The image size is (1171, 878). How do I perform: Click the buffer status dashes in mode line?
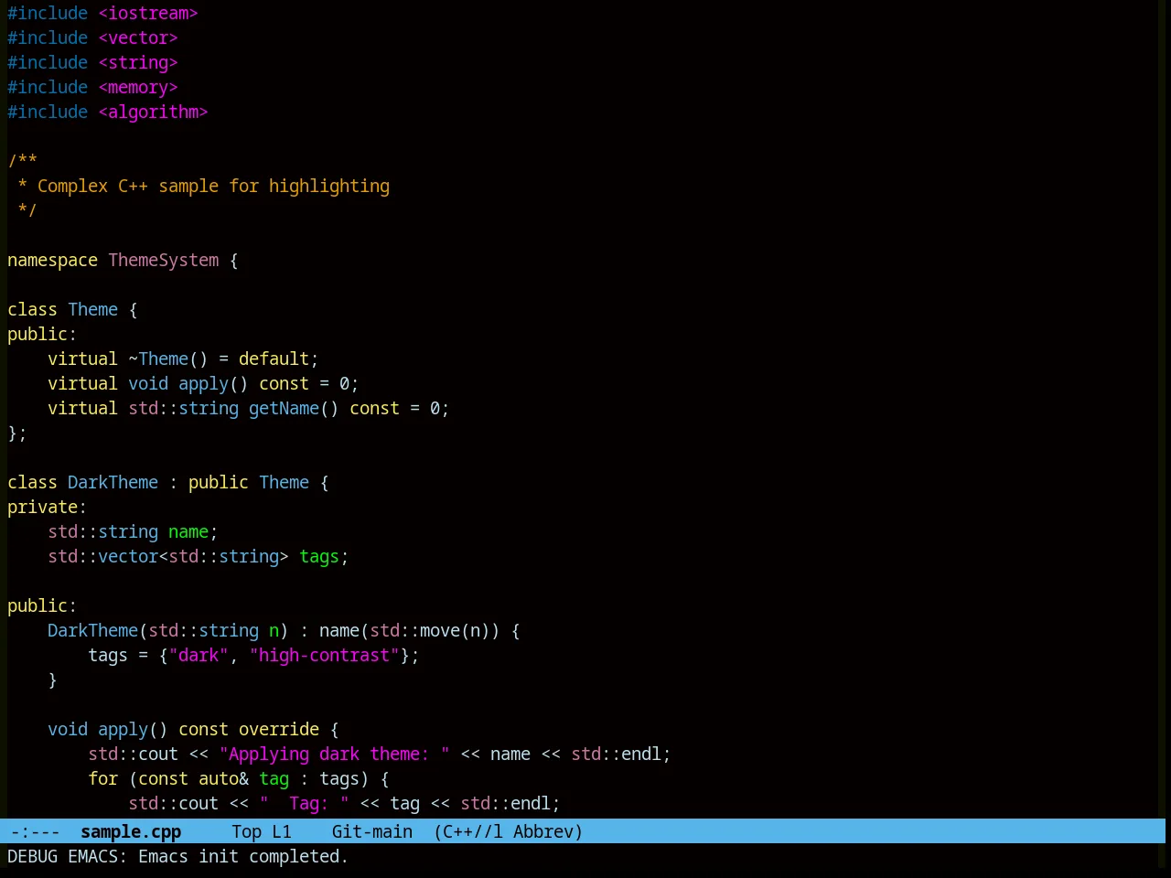point(35,831)
